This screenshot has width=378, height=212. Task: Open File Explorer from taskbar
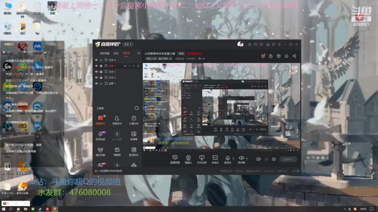point(26,209)
